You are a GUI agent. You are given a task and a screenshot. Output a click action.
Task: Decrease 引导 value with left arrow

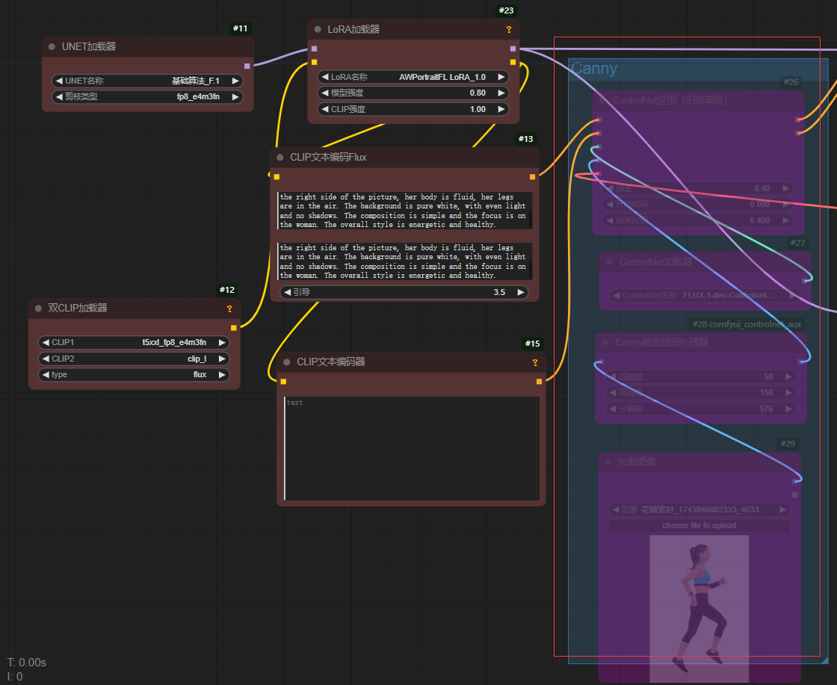[287, 292]
